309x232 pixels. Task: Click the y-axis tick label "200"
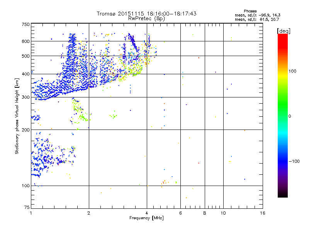(25, 130)
